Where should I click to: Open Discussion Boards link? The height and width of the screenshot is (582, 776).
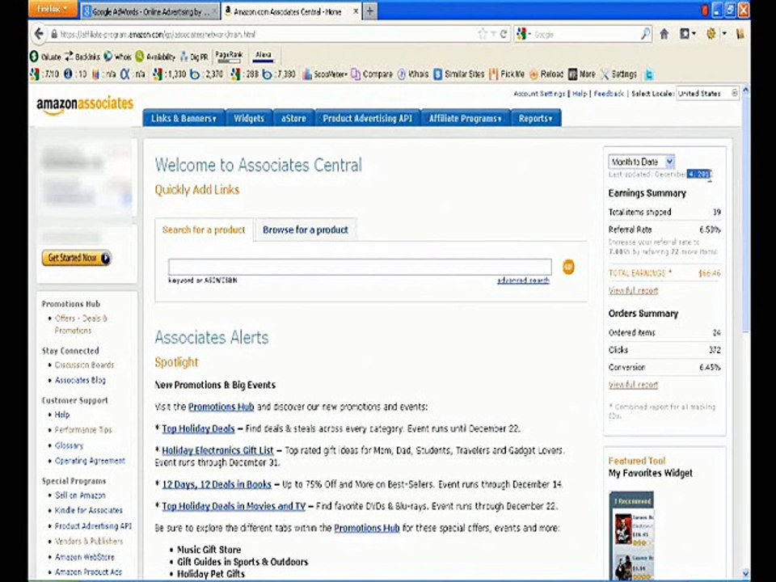coord(84,365)
